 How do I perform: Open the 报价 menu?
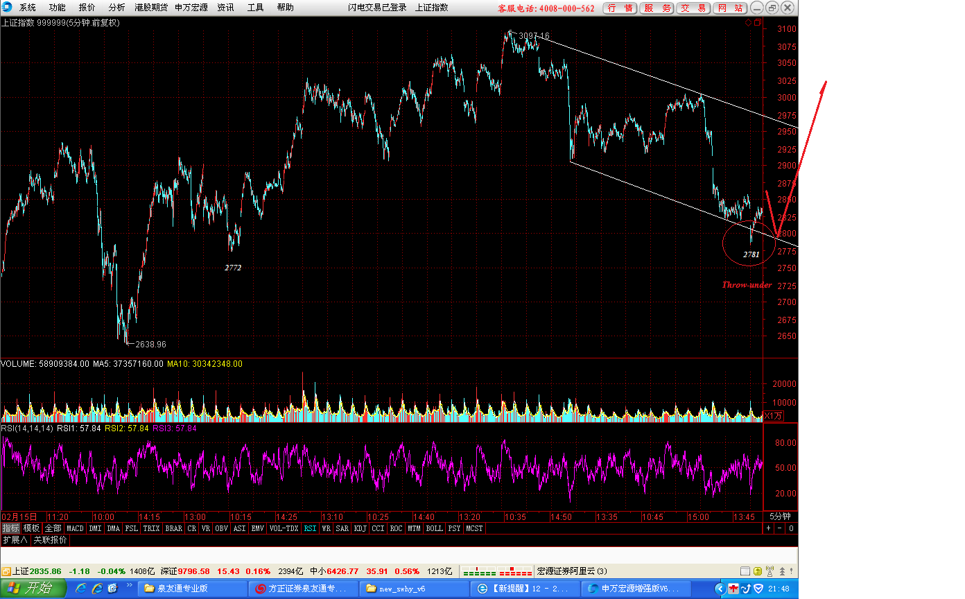coord(87,8)
